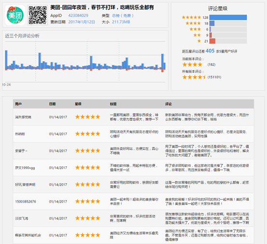This screenshot has width=267, height=244.
Task: Click the Meituan app icon
Action: coord(15,15)
